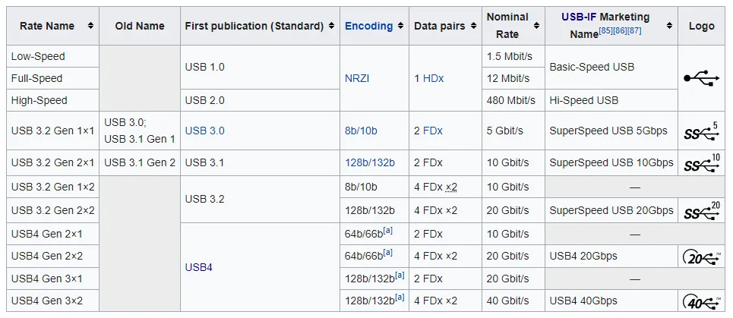Image resolution: width=733 pixels, height=318 pixels.
Task: Click the SuperSpeed 10 logo
Action: pyautogui.click(x=701, y=163)
